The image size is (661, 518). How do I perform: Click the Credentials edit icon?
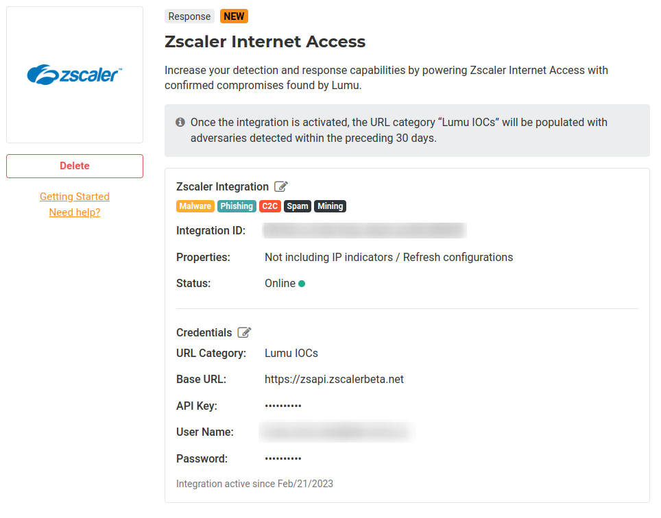[x=244, y=332]
